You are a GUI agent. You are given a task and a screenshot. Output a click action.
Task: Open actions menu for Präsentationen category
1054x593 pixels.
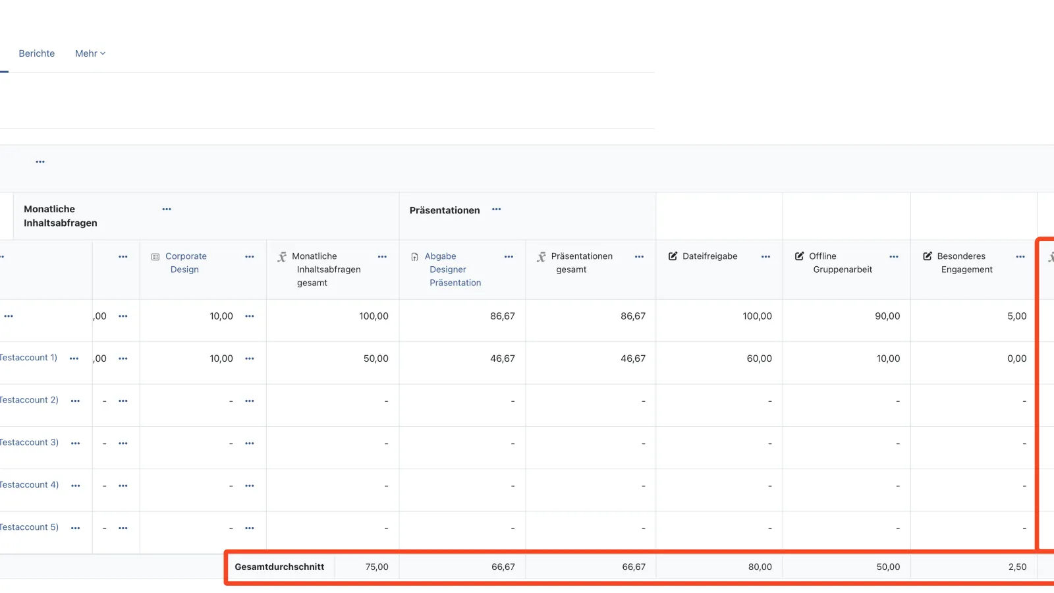pos(496,210)
